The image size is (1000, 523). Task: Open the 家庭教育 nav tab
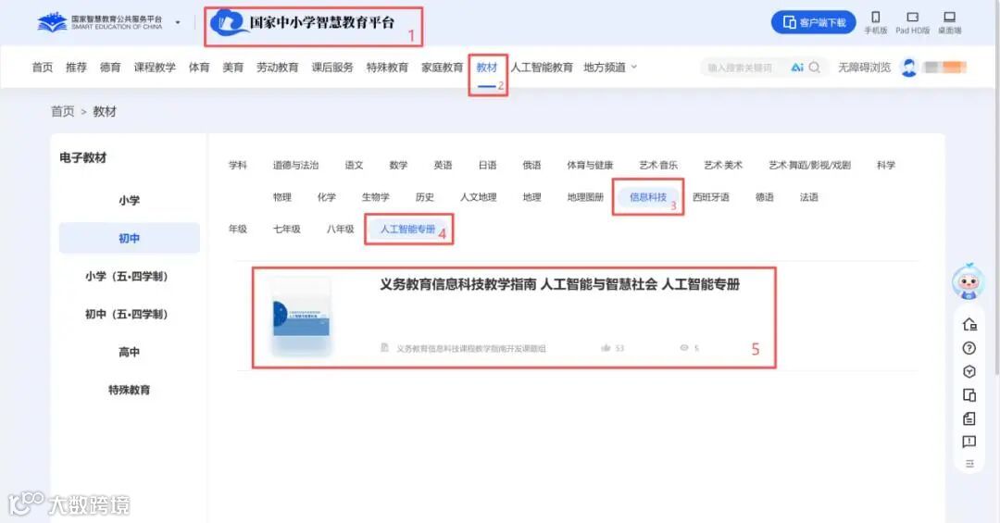click(x=442, y=67)
